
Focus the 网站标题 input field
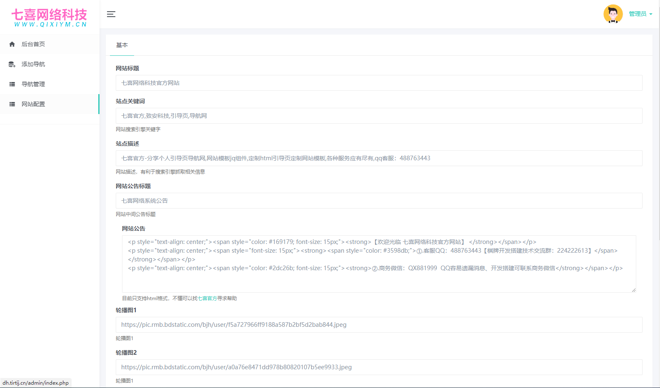(x=379, y=83)
